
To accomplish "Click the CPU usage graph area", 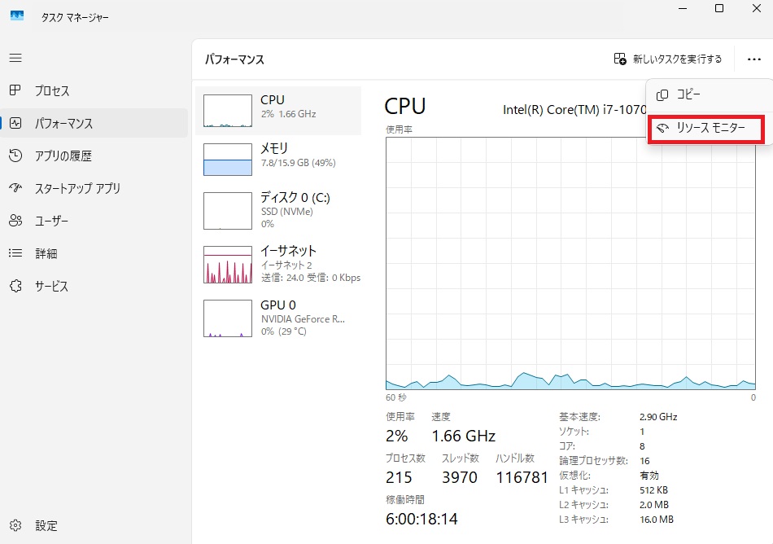I will click(570, 263).
